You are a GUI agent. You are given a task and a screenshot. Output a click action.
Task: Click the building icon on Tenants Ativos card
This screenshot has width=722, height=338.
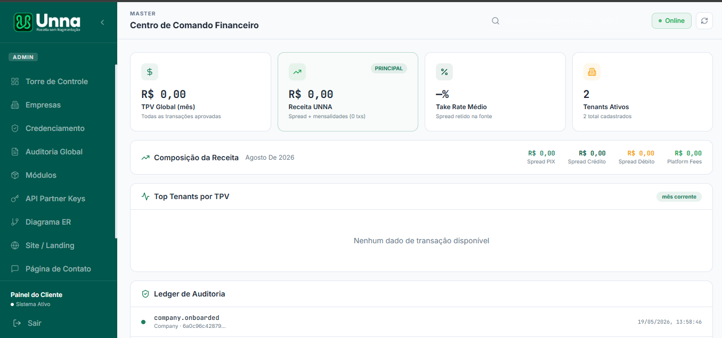(x=592, y=72)
